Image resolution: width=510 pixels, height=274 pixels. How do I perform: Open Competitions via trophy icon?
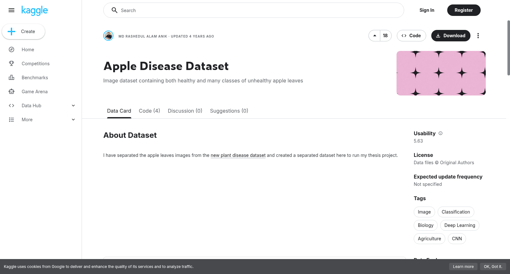pos(11,64)
